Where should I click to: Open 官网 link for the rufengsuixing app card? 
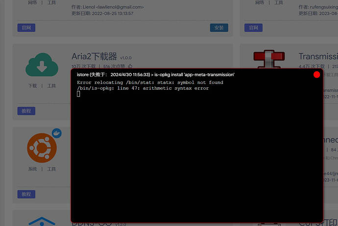(x=253, y=28)
